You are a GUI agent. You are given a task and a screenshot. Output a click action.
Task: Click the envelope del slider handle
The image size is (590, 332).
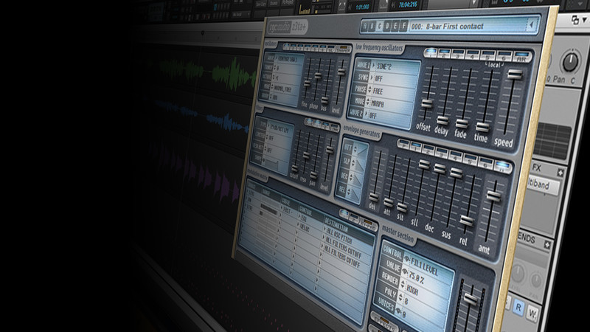tap(374, 198)
